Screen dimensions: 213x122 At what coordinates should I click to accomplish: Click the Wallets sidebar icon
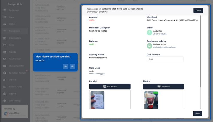4,24
